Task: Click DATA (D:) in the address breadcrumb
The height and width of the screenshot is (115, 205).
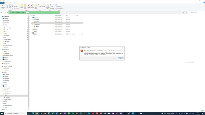Action: [x=18, y=13]
